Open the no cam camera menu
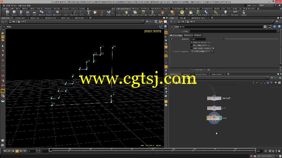Viewport: 282px width, 158px height. [157, 31]
